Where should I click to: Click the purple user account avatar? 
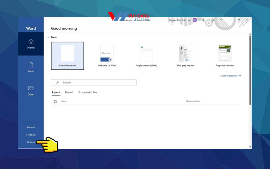tap(195, 20)
